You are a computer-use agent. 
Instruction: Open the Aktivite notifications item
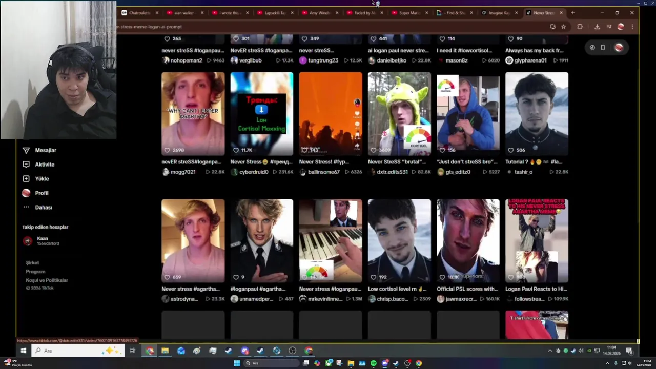pyautogui.click(x=38, y=165)
